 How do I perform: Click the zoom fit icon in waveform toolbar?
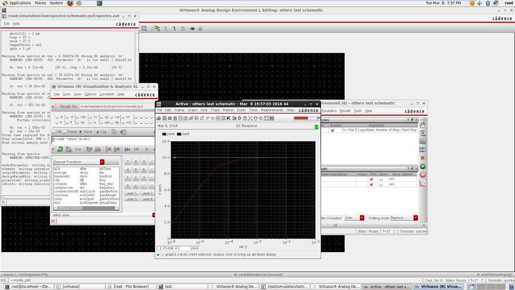tap(250, 118)
